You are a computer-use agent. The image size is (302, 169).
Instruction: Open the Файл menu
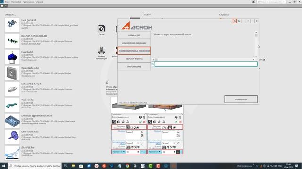point(8,2)
